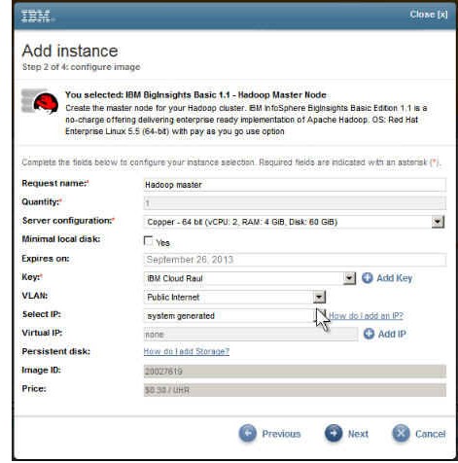Screen dimensions: 458x463
Task: Click the Add instance heading
Action: pos(70,51)
